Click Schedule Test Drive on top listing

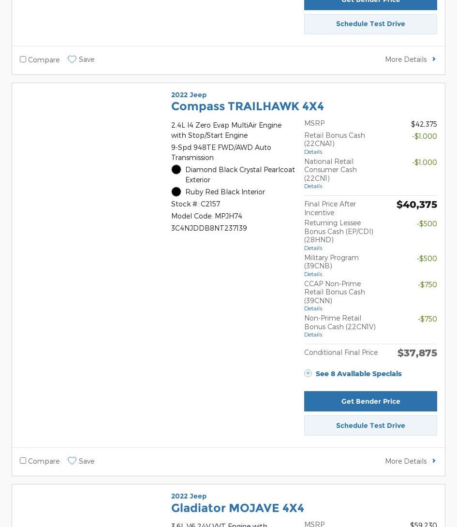(370, 24)
